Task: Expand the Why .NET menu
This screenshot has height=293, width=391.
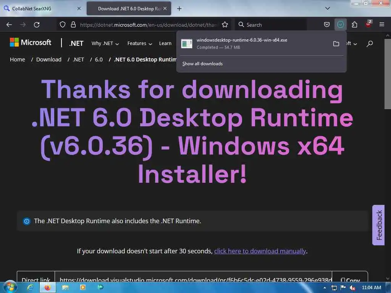Action: (105, 43)
